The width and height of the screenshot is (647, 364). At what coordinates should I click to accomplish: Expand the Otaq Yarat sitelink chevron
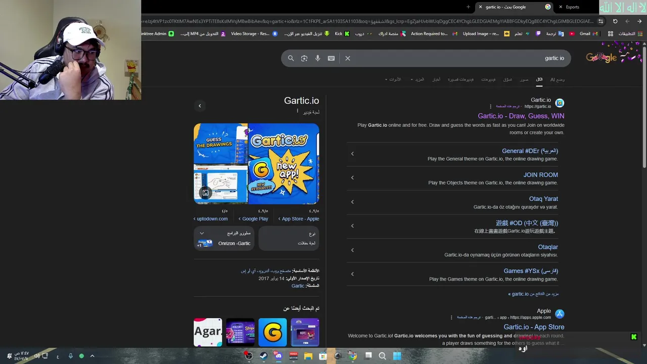tap(352, 202)
